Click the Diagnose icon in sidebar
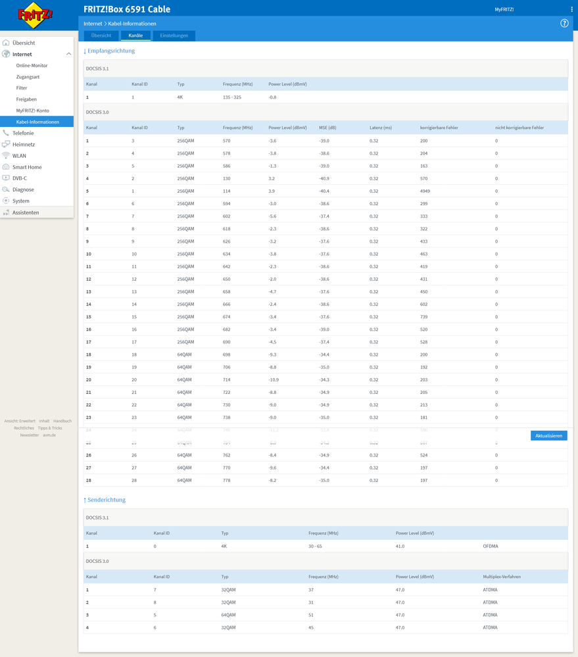 (7, 189)
